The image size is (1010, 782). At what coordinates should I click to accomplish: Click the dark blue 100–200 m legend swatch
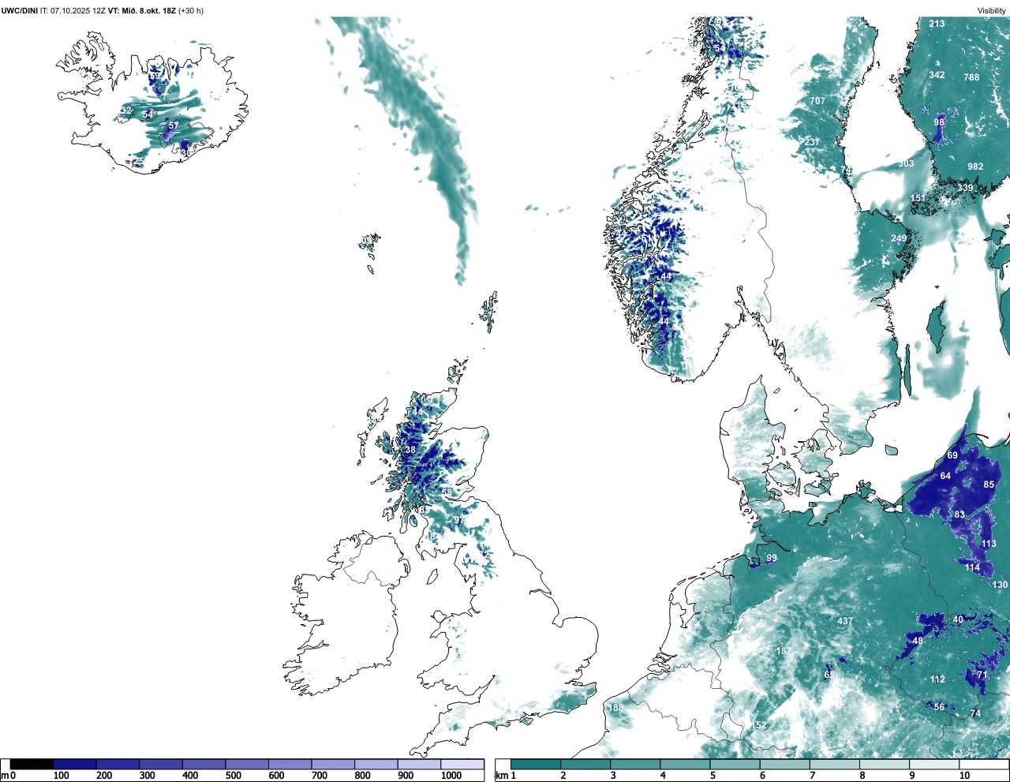[75, 764]
